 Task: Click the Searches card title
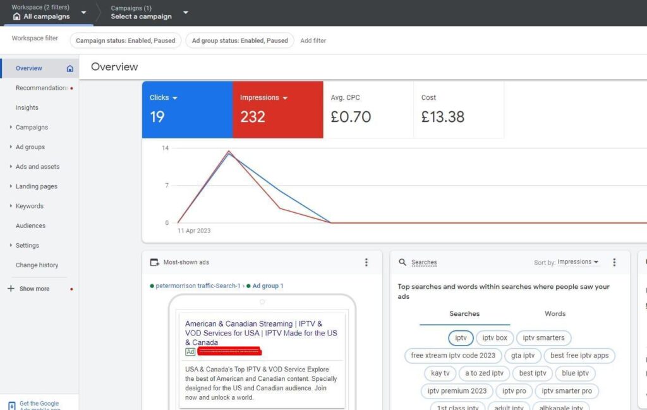pos(424,262)
